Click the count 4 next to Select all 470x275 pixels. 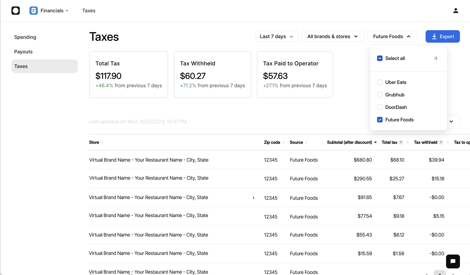coord(436,58)
